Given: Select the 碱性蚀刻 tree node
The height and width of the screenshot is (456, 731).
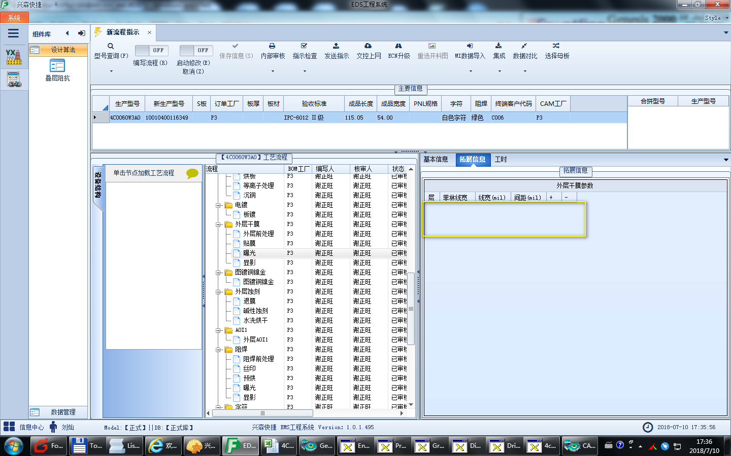Looking at the screenshot, I should tap(255, 311).
